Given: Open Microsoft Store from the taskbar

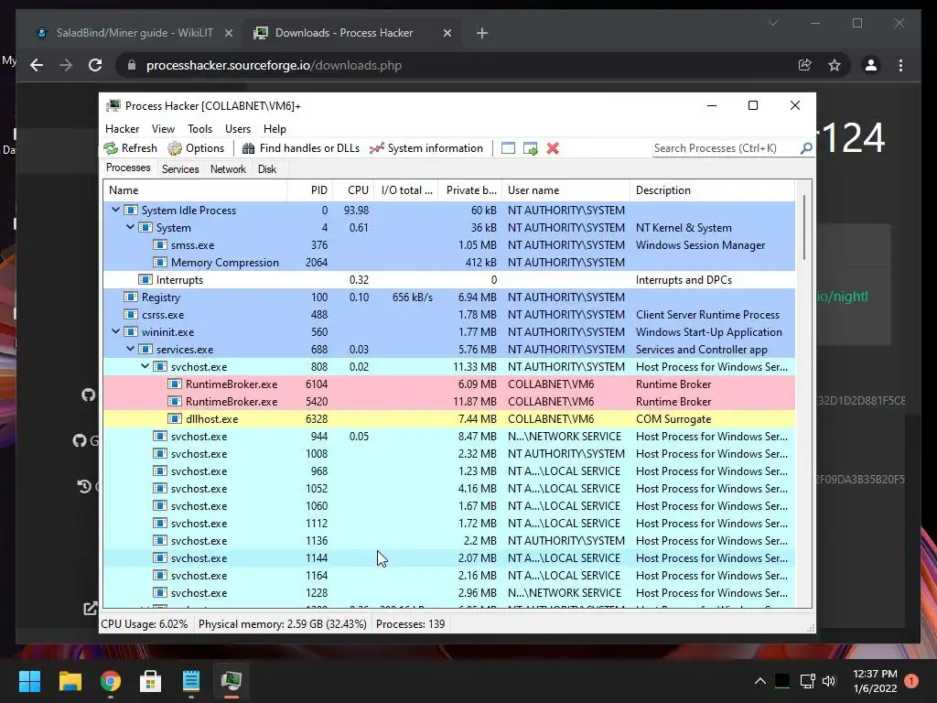Looking at the screenshot, I should tap(150, 681).
